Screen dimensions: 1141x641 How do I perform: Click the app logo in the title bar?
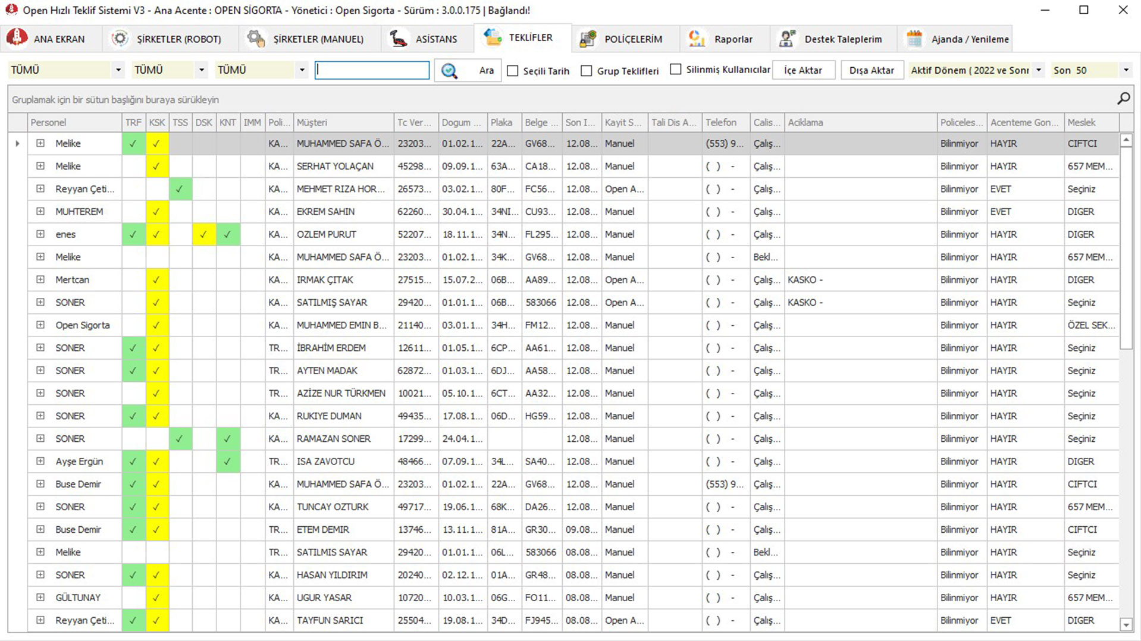pyautogui.click(x=11, y=10)
